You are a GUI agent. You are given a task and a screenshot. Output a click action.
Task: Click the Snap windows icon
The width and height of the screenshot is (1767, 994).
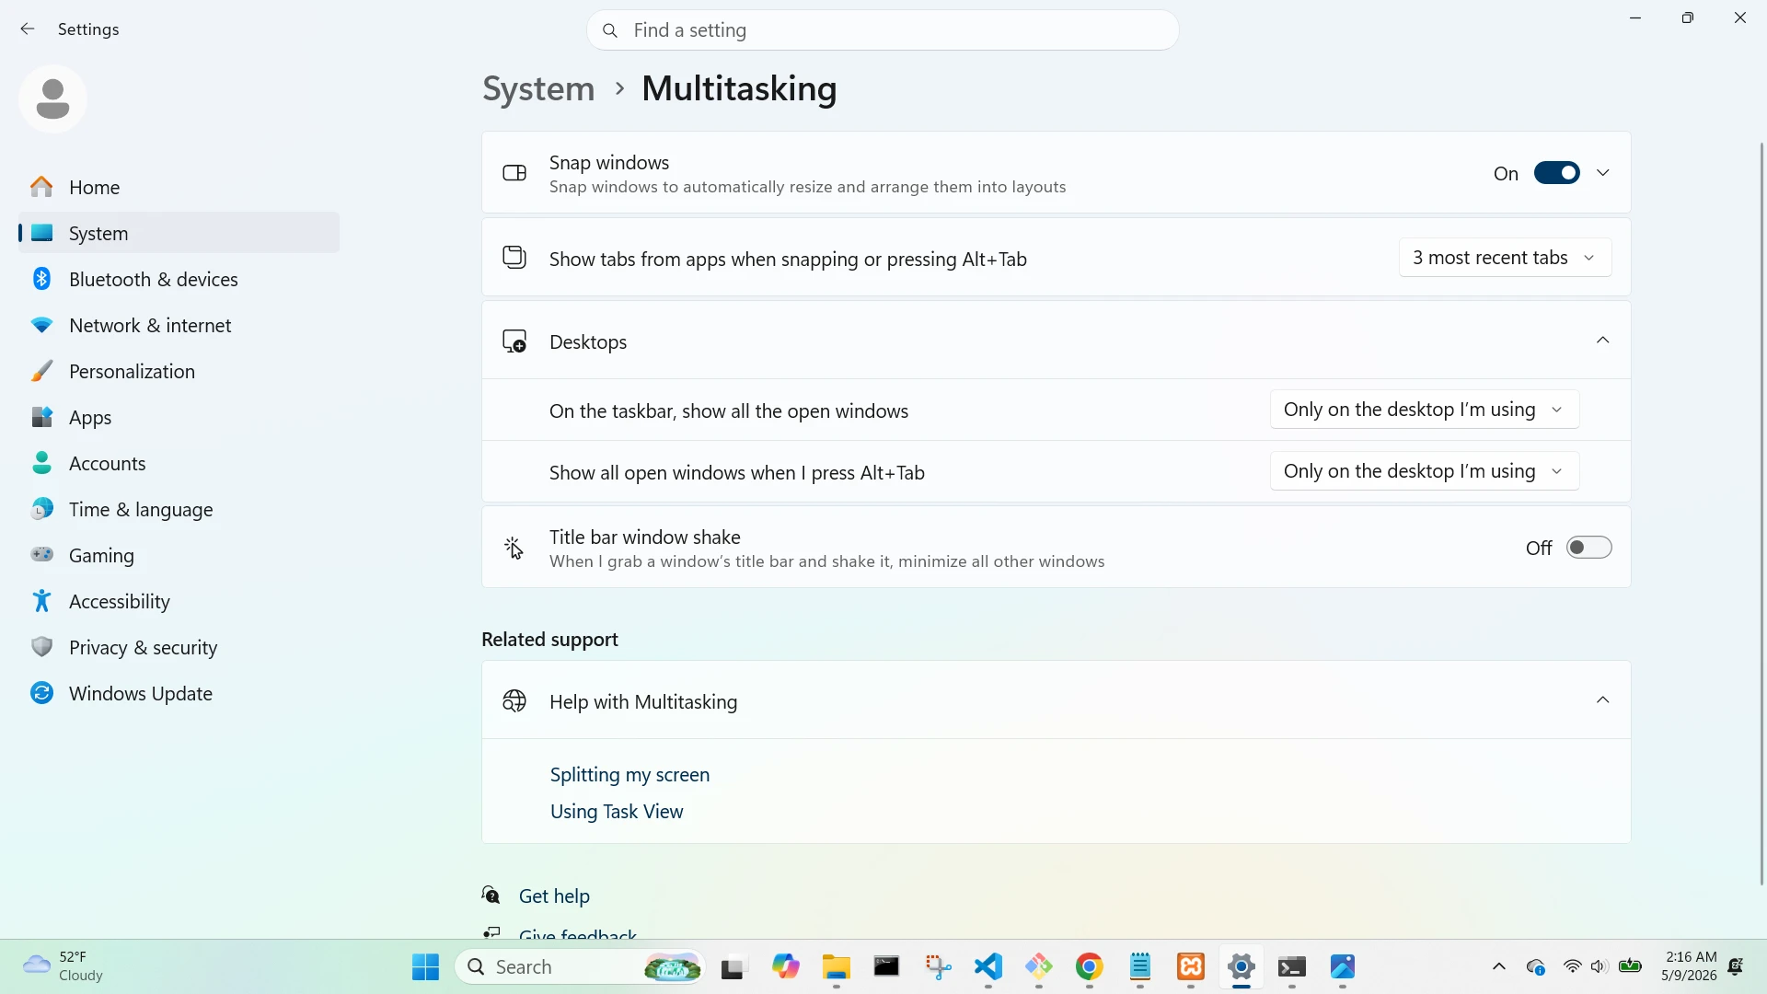tap(514, 173)
